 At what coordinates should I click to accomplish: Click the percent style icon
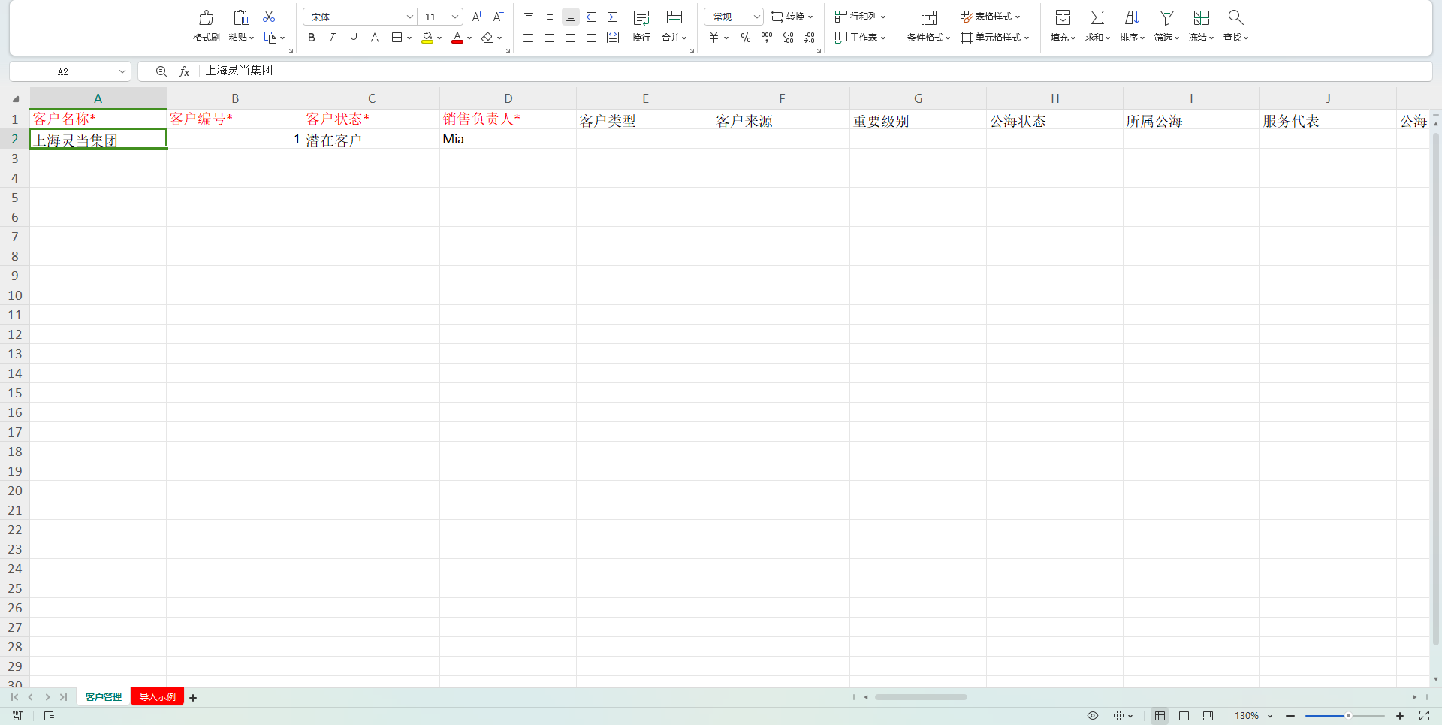click(745, 38)
